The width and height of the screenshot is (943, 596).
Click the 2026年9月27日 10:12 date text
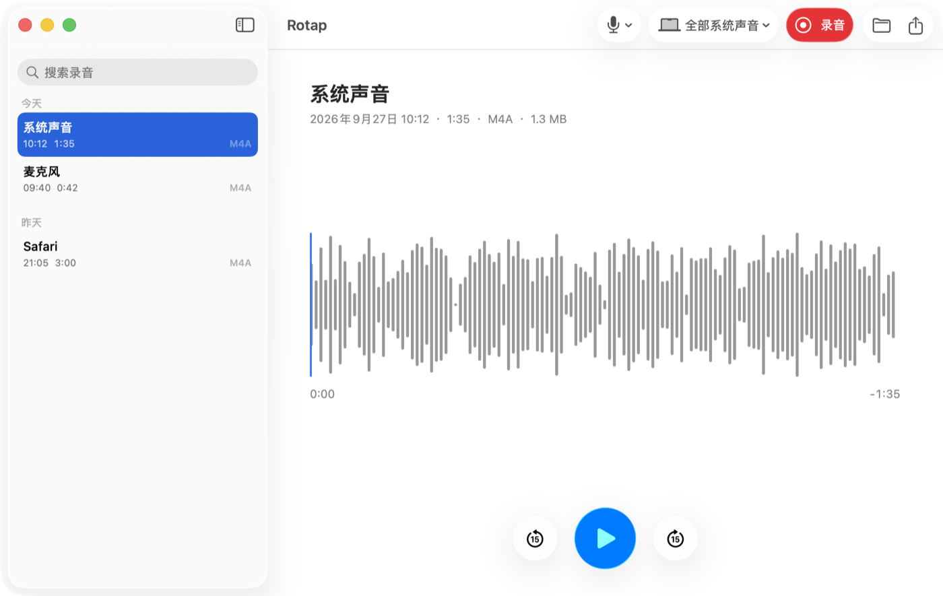369,119
